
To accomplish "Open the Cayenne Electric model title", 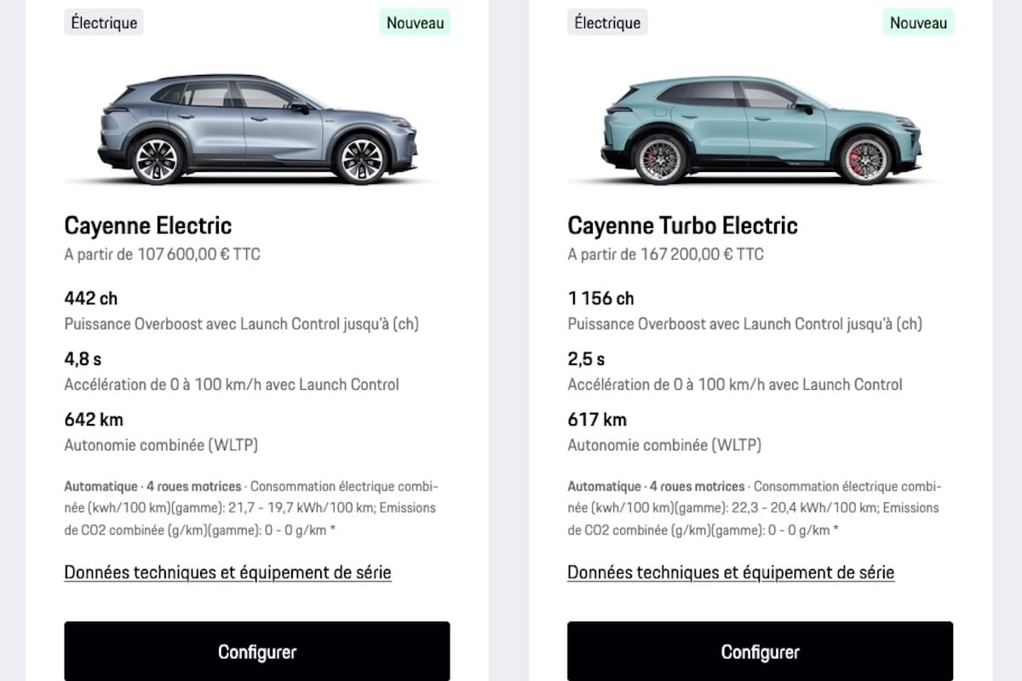I will pos(147,225).
